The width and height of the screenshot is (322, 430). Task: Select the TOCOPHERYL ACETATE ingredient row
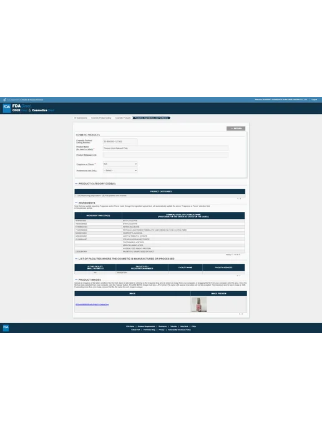pyautogui.click(x=160, y=242)
